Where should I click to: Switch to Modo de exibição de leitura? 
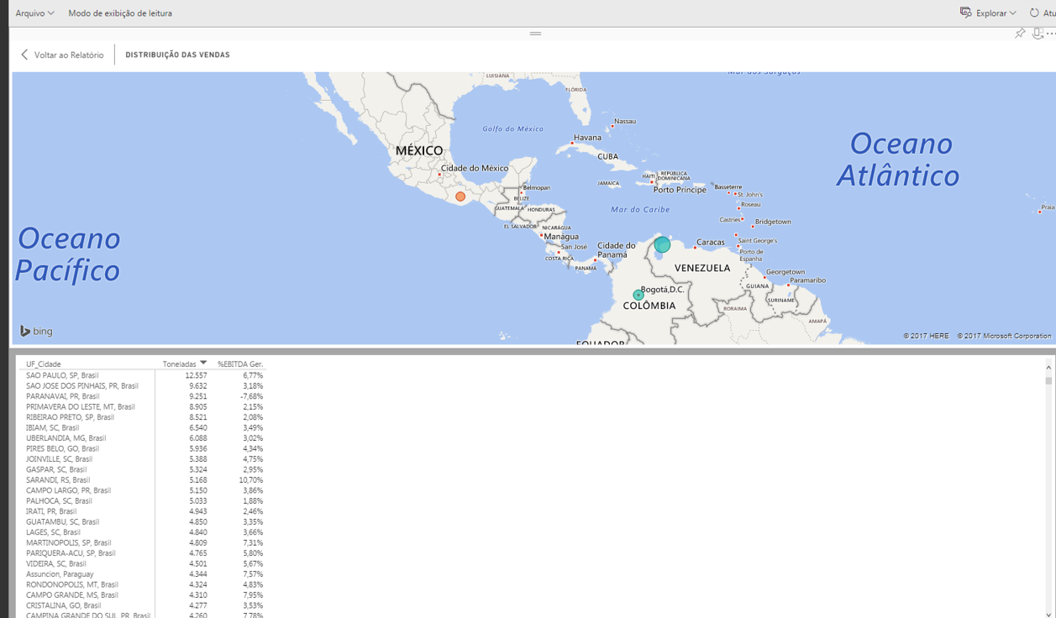coord(120,13)
